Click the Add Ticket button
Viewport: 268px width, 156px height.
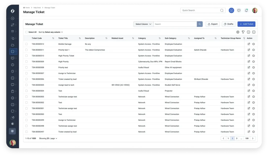point(246,24)
